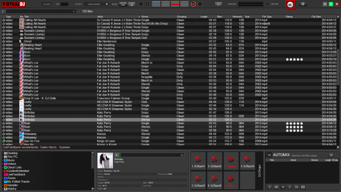The image size is (341, 192).
Task: Select the video mode button
Action: pos(132,4)
